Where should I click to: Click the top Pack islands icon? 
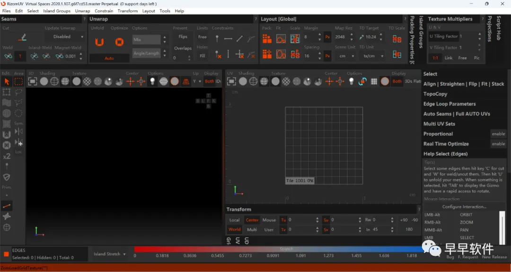tap(267, 38)
